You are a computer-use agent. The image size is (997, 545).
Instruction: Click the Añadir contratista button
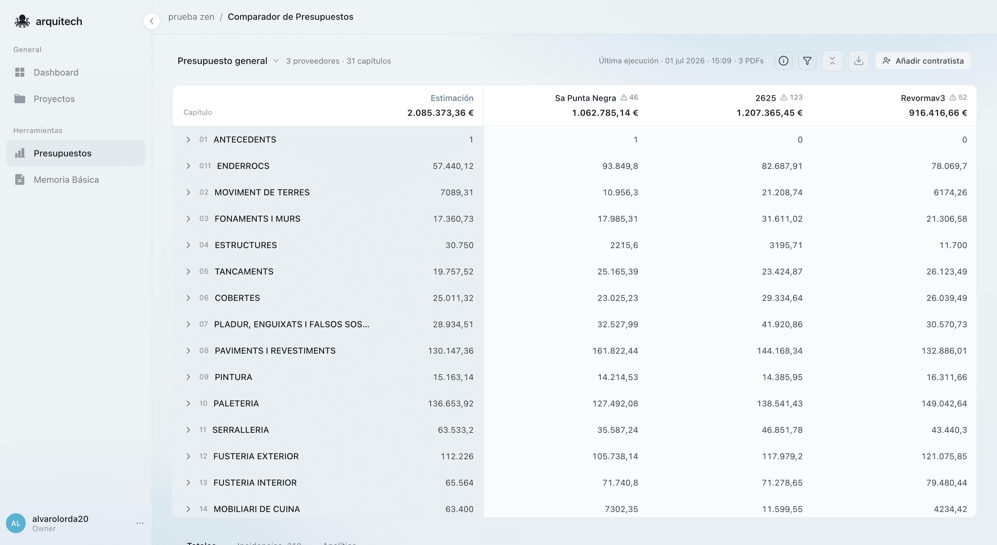click(x=923, y=61)
